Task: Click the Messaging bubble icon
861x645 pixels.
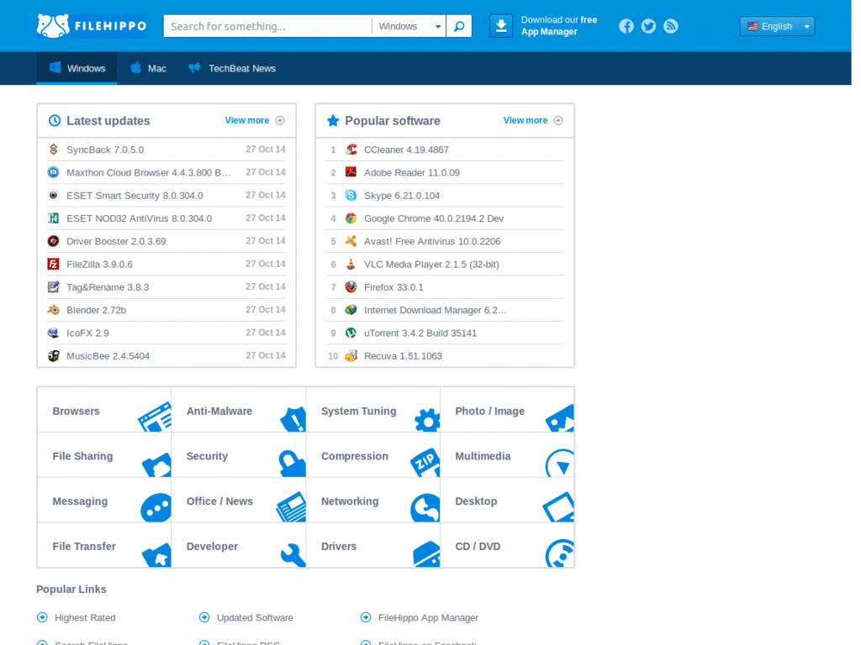Action: click(x=156, y=508)
